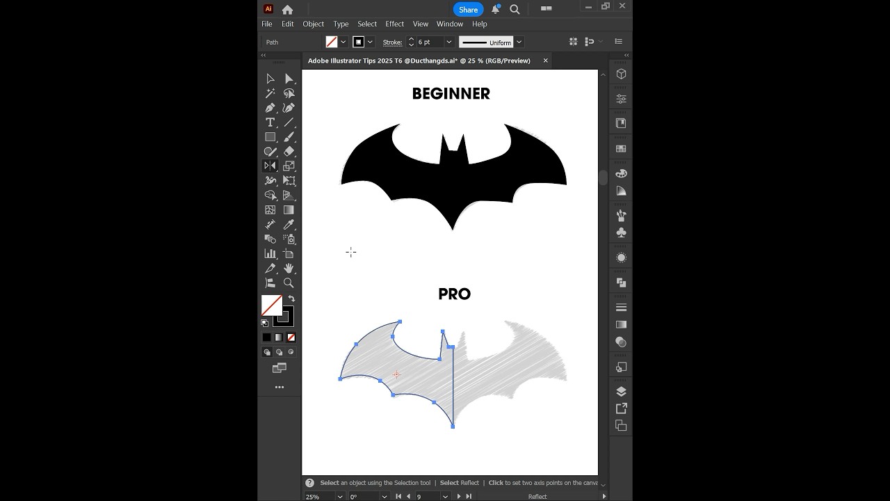Choose the Symbol Sprayer tool

[289, 239]
